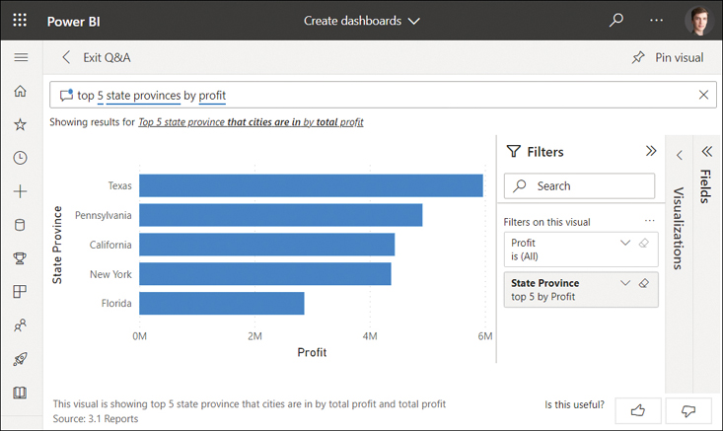Expand the State Province filter chevron

coord(624,283)
